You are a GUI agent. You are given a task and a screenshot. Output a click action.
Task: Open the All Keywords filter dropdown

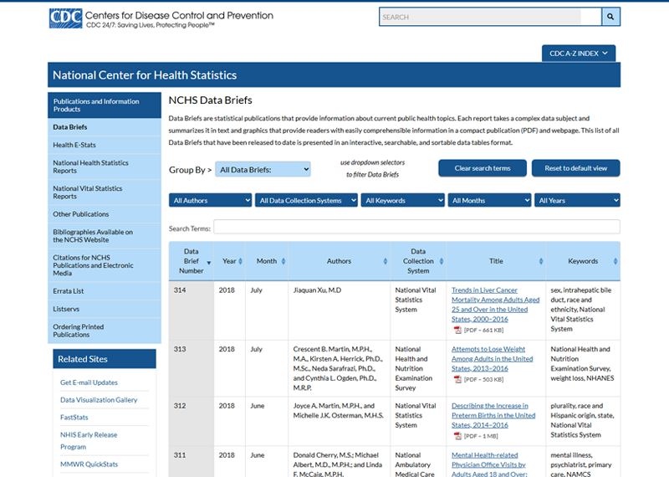pyautogui.click(x=403, y=201)
